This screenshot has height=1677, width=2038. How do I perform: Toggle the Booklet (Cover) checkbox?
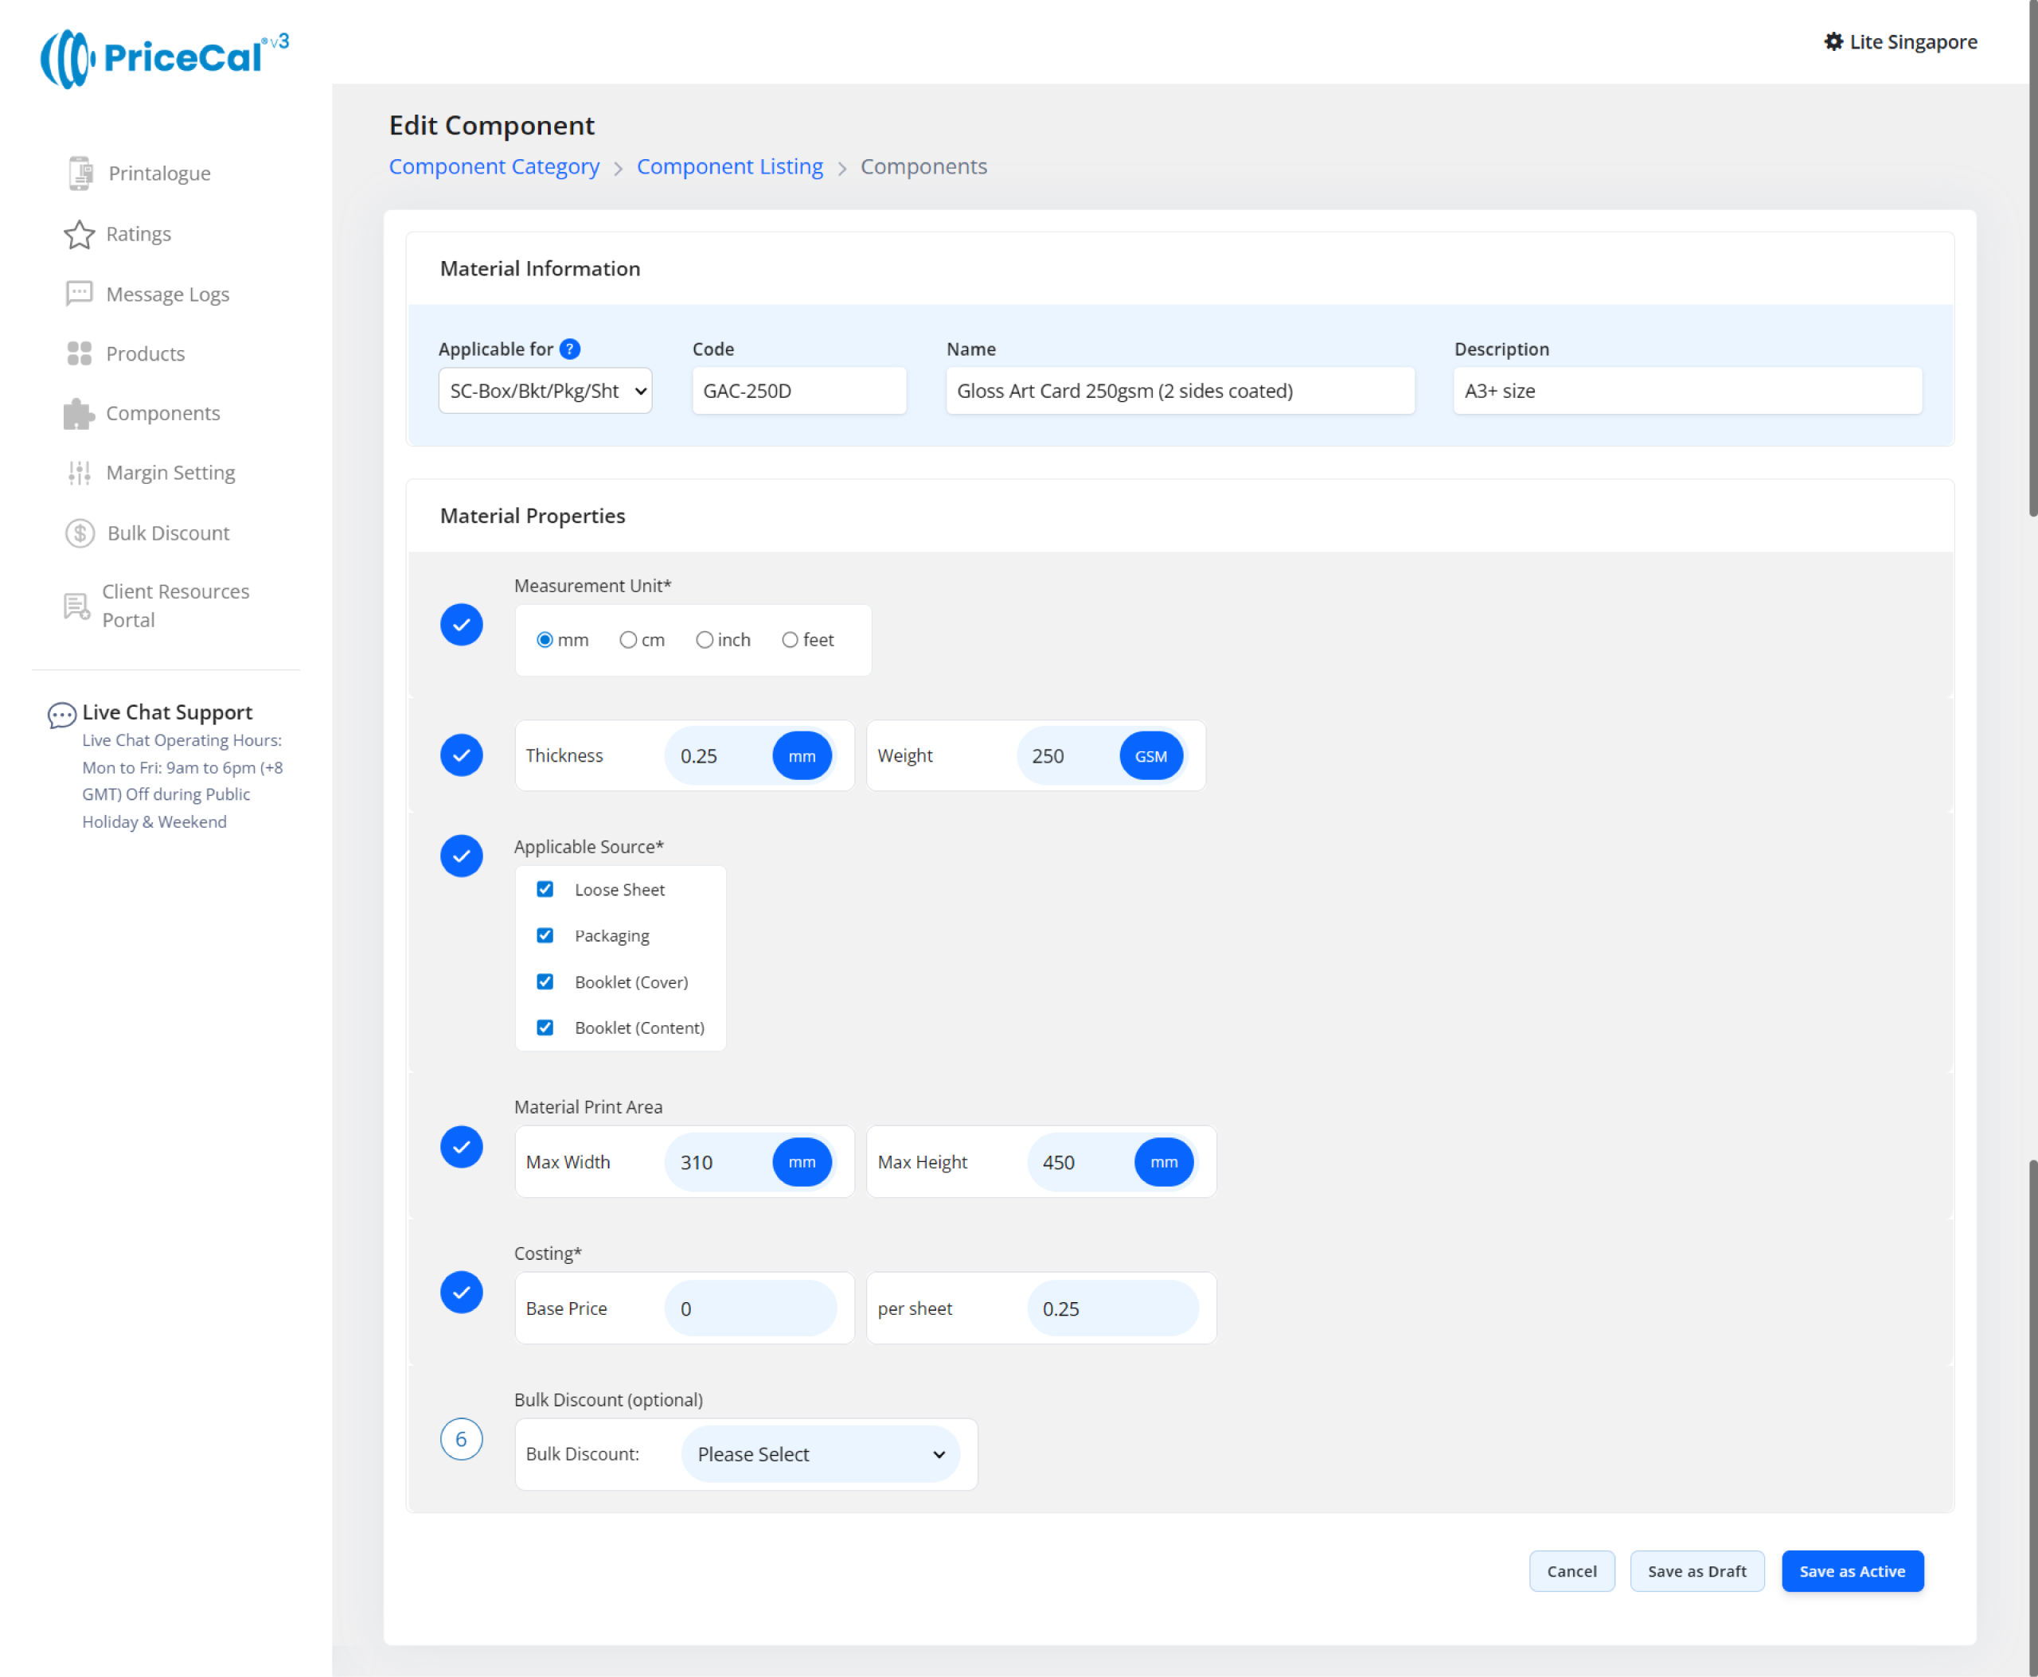click(545, 981)
